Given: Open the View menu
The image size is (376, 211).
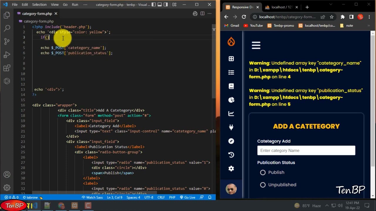Looking at the screenshot, I should pos(55,5).
